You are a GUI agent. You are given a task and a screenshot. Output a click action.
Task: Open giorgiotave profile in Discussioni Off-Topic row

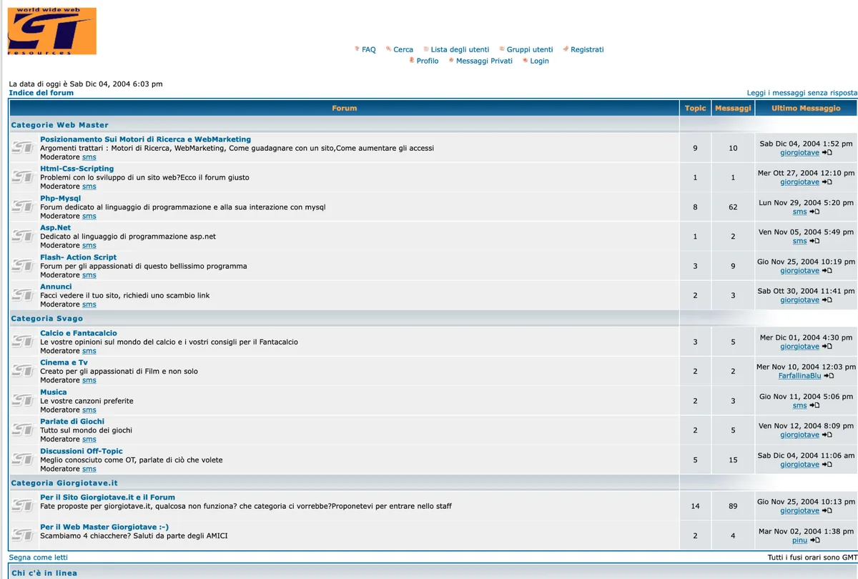pyautogui.click(x=800, y=465)
